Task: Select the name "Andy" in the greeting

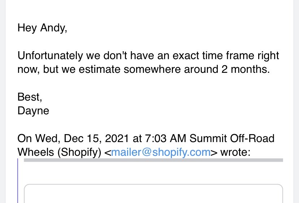Action: pos(53,28)
